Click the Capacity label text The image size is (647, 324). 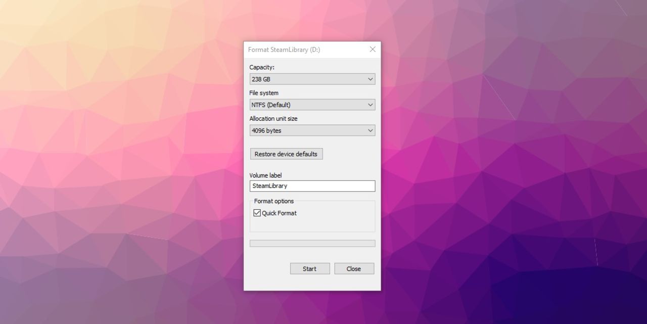(262, 67)
